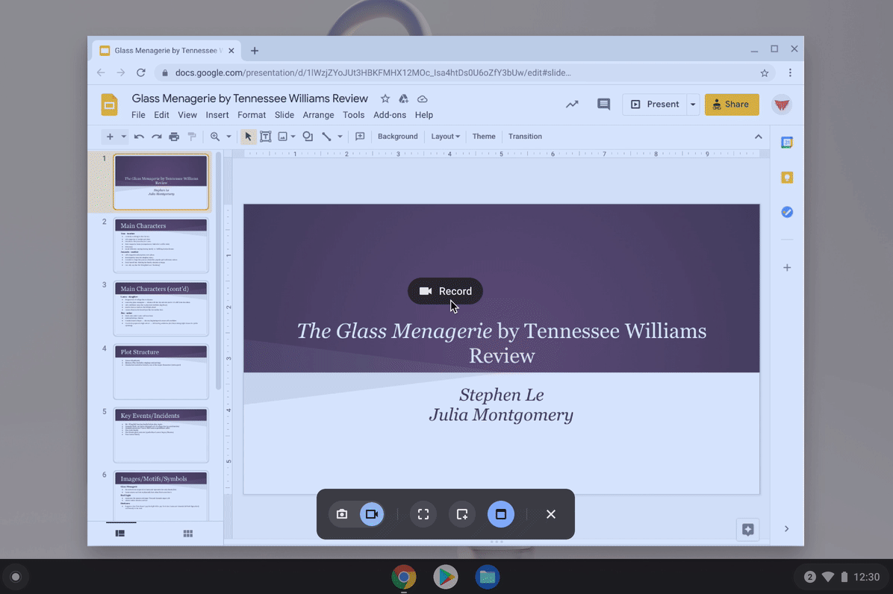Open Google Keep side panel icon
The width and height of the screenshot is (893, 594).
click(787, 178)
